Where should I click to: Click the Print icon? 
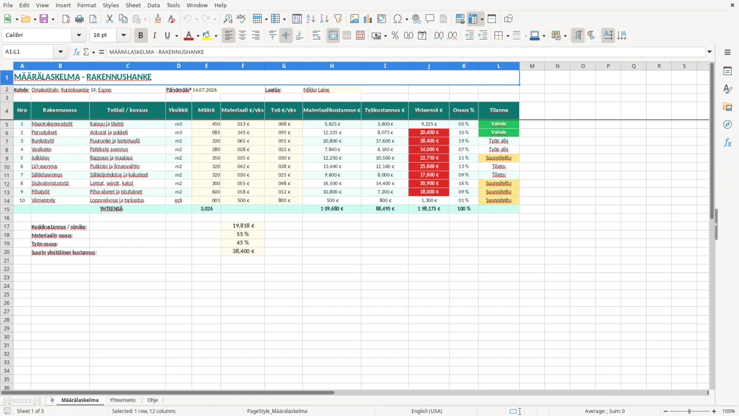coord(79,19)
